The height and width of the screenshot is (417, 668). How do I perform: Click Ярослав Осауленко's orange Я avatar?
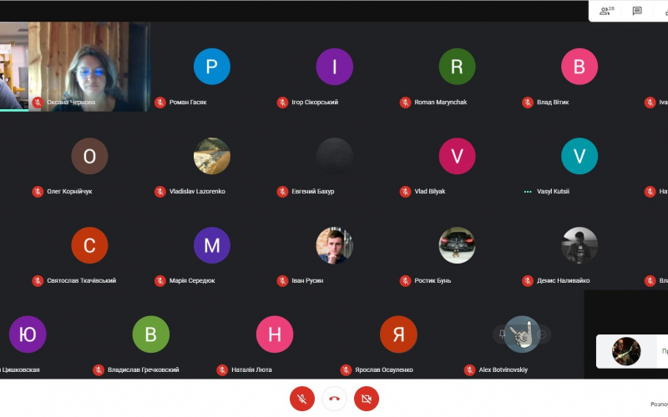pos(398,334)
